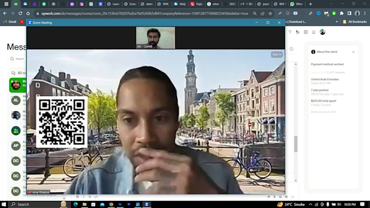Screen dimensions: 370x208
Task: Open the Upwork apps grid icon
Action: point(306,32)
